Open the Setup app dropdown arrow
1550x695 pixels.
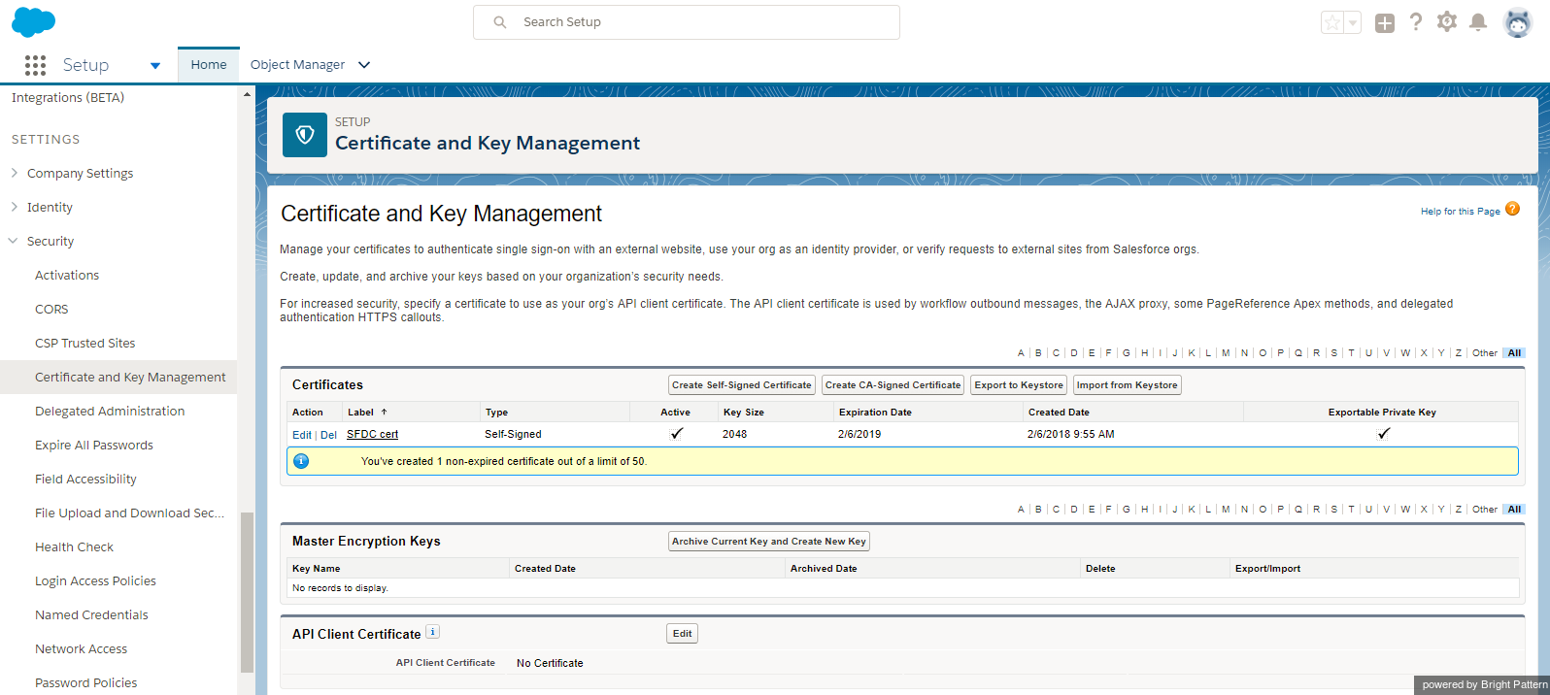click(155, 66)
